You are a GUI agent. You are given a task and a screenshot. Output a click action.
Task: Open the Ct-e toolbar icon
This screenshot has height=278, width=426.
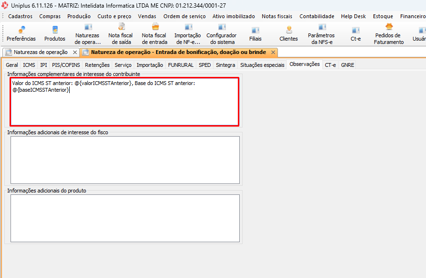tap(356, 34)
